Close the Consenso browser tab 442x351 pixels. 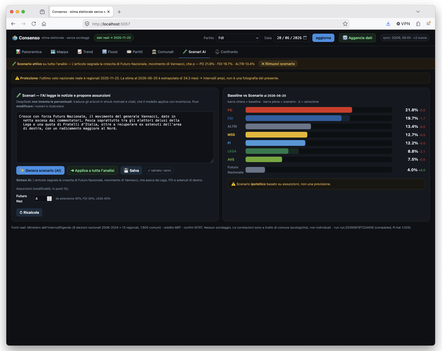(x=109, y=12)
